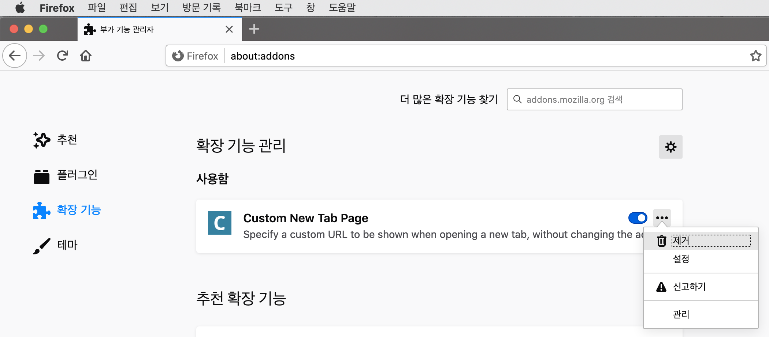Click the three-dot more options button
The width and height of the screenshot is (769, 337).
(x=662, y=218)
